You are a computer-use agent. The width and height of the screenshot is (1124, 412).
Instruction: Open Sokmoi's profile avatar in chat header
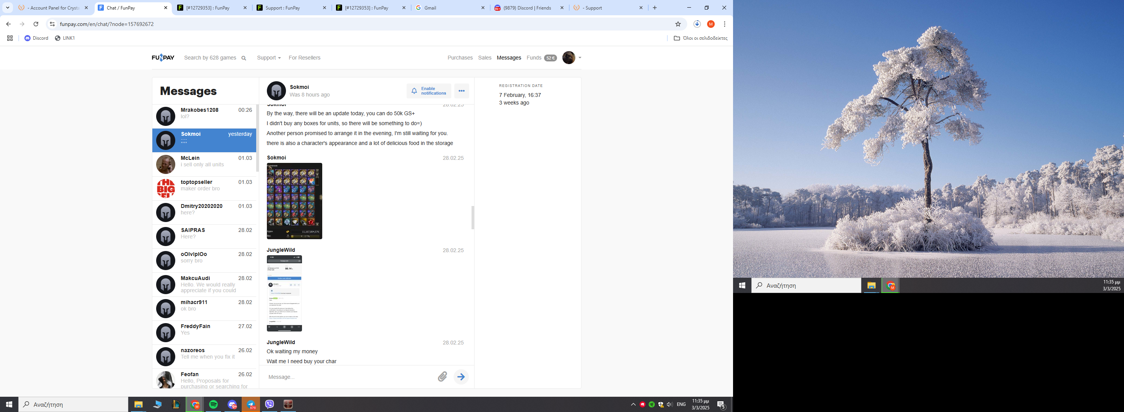[x=276, y=91]
